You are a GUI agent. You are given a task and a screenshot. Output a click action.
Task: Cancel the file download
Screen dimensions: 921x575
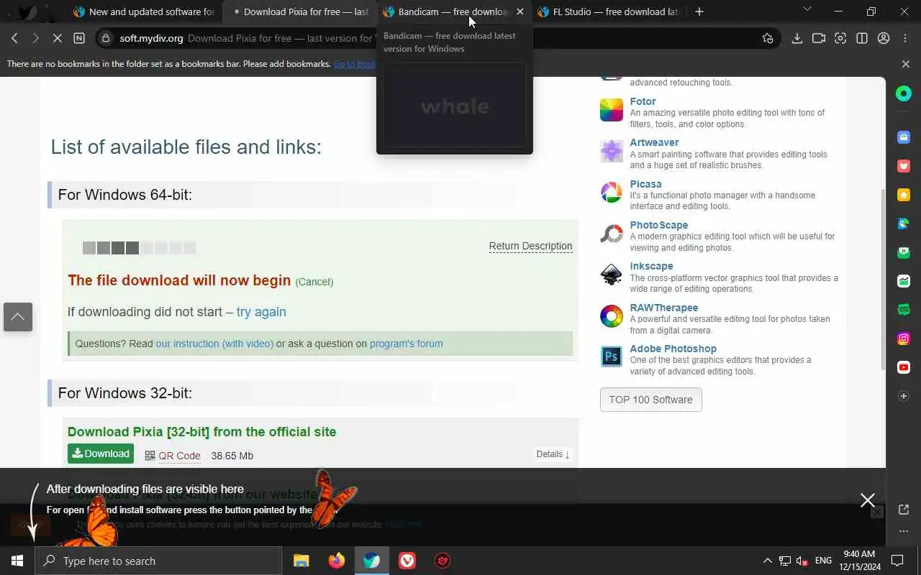[x=314, y=282]
